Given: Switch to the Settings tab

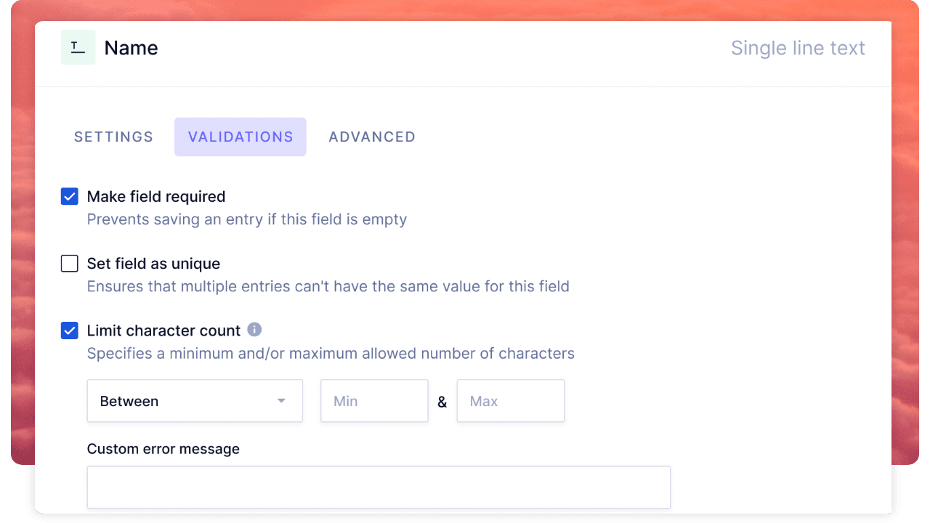Looking at the screenshot, I should [x=113, y=137].
